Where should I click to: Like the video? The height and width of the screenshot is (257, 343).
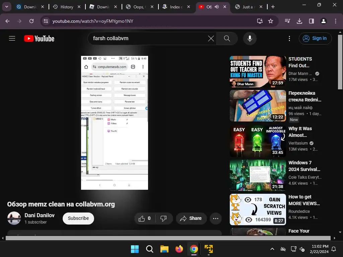(145, 218)
